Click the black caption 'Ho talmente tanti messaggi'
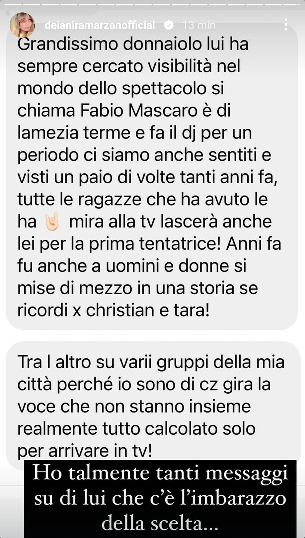Screen dimensions: 305x538 point(160,473)
